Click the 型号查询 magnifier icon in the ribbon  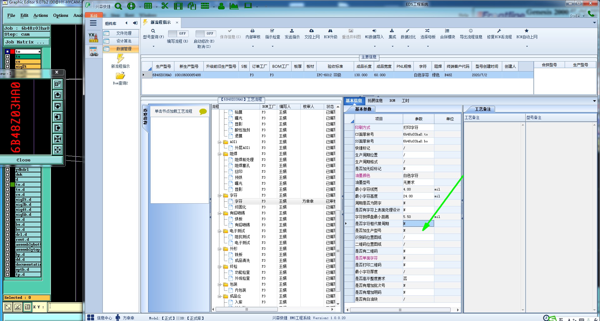(x=153, y=31)
